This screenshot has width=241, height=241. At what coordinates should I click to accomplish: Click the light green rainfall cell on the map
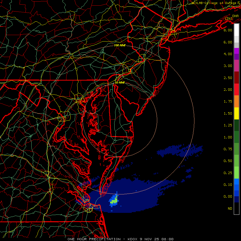point(114,201)
